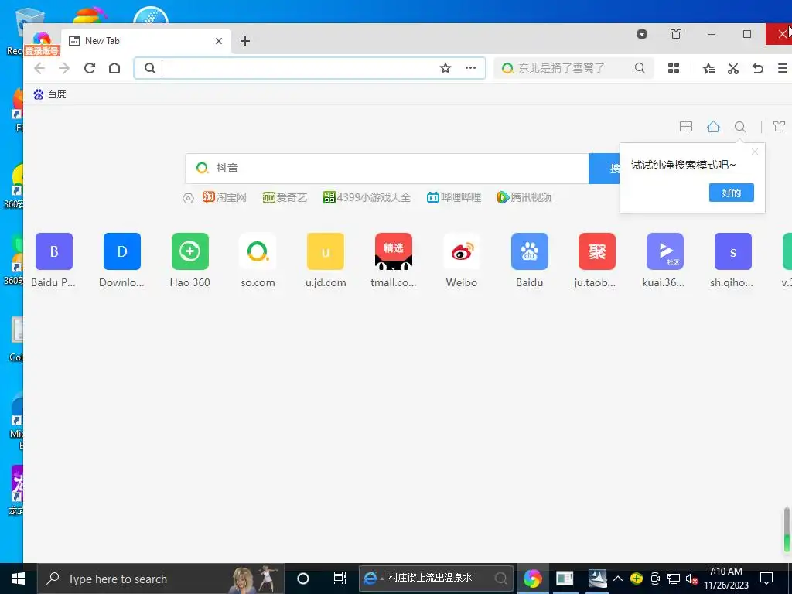Click the 360 browser taskbar icon
The width and height of the screenshot is (792, 594).
click(532, 579)
